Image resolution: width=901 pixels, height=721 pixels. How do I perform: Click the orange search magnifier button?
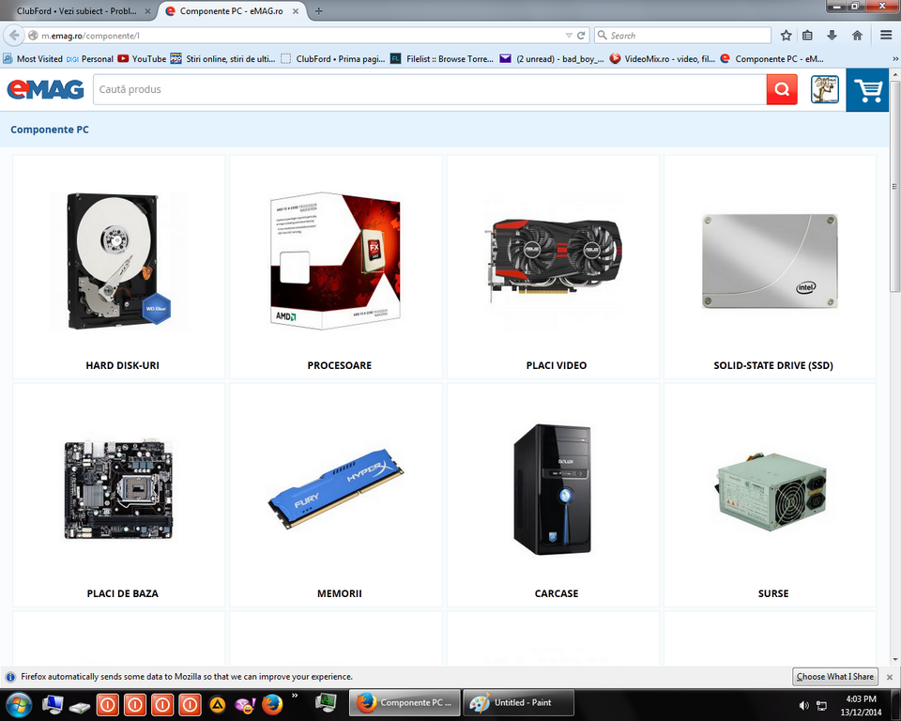click(781, 90)
